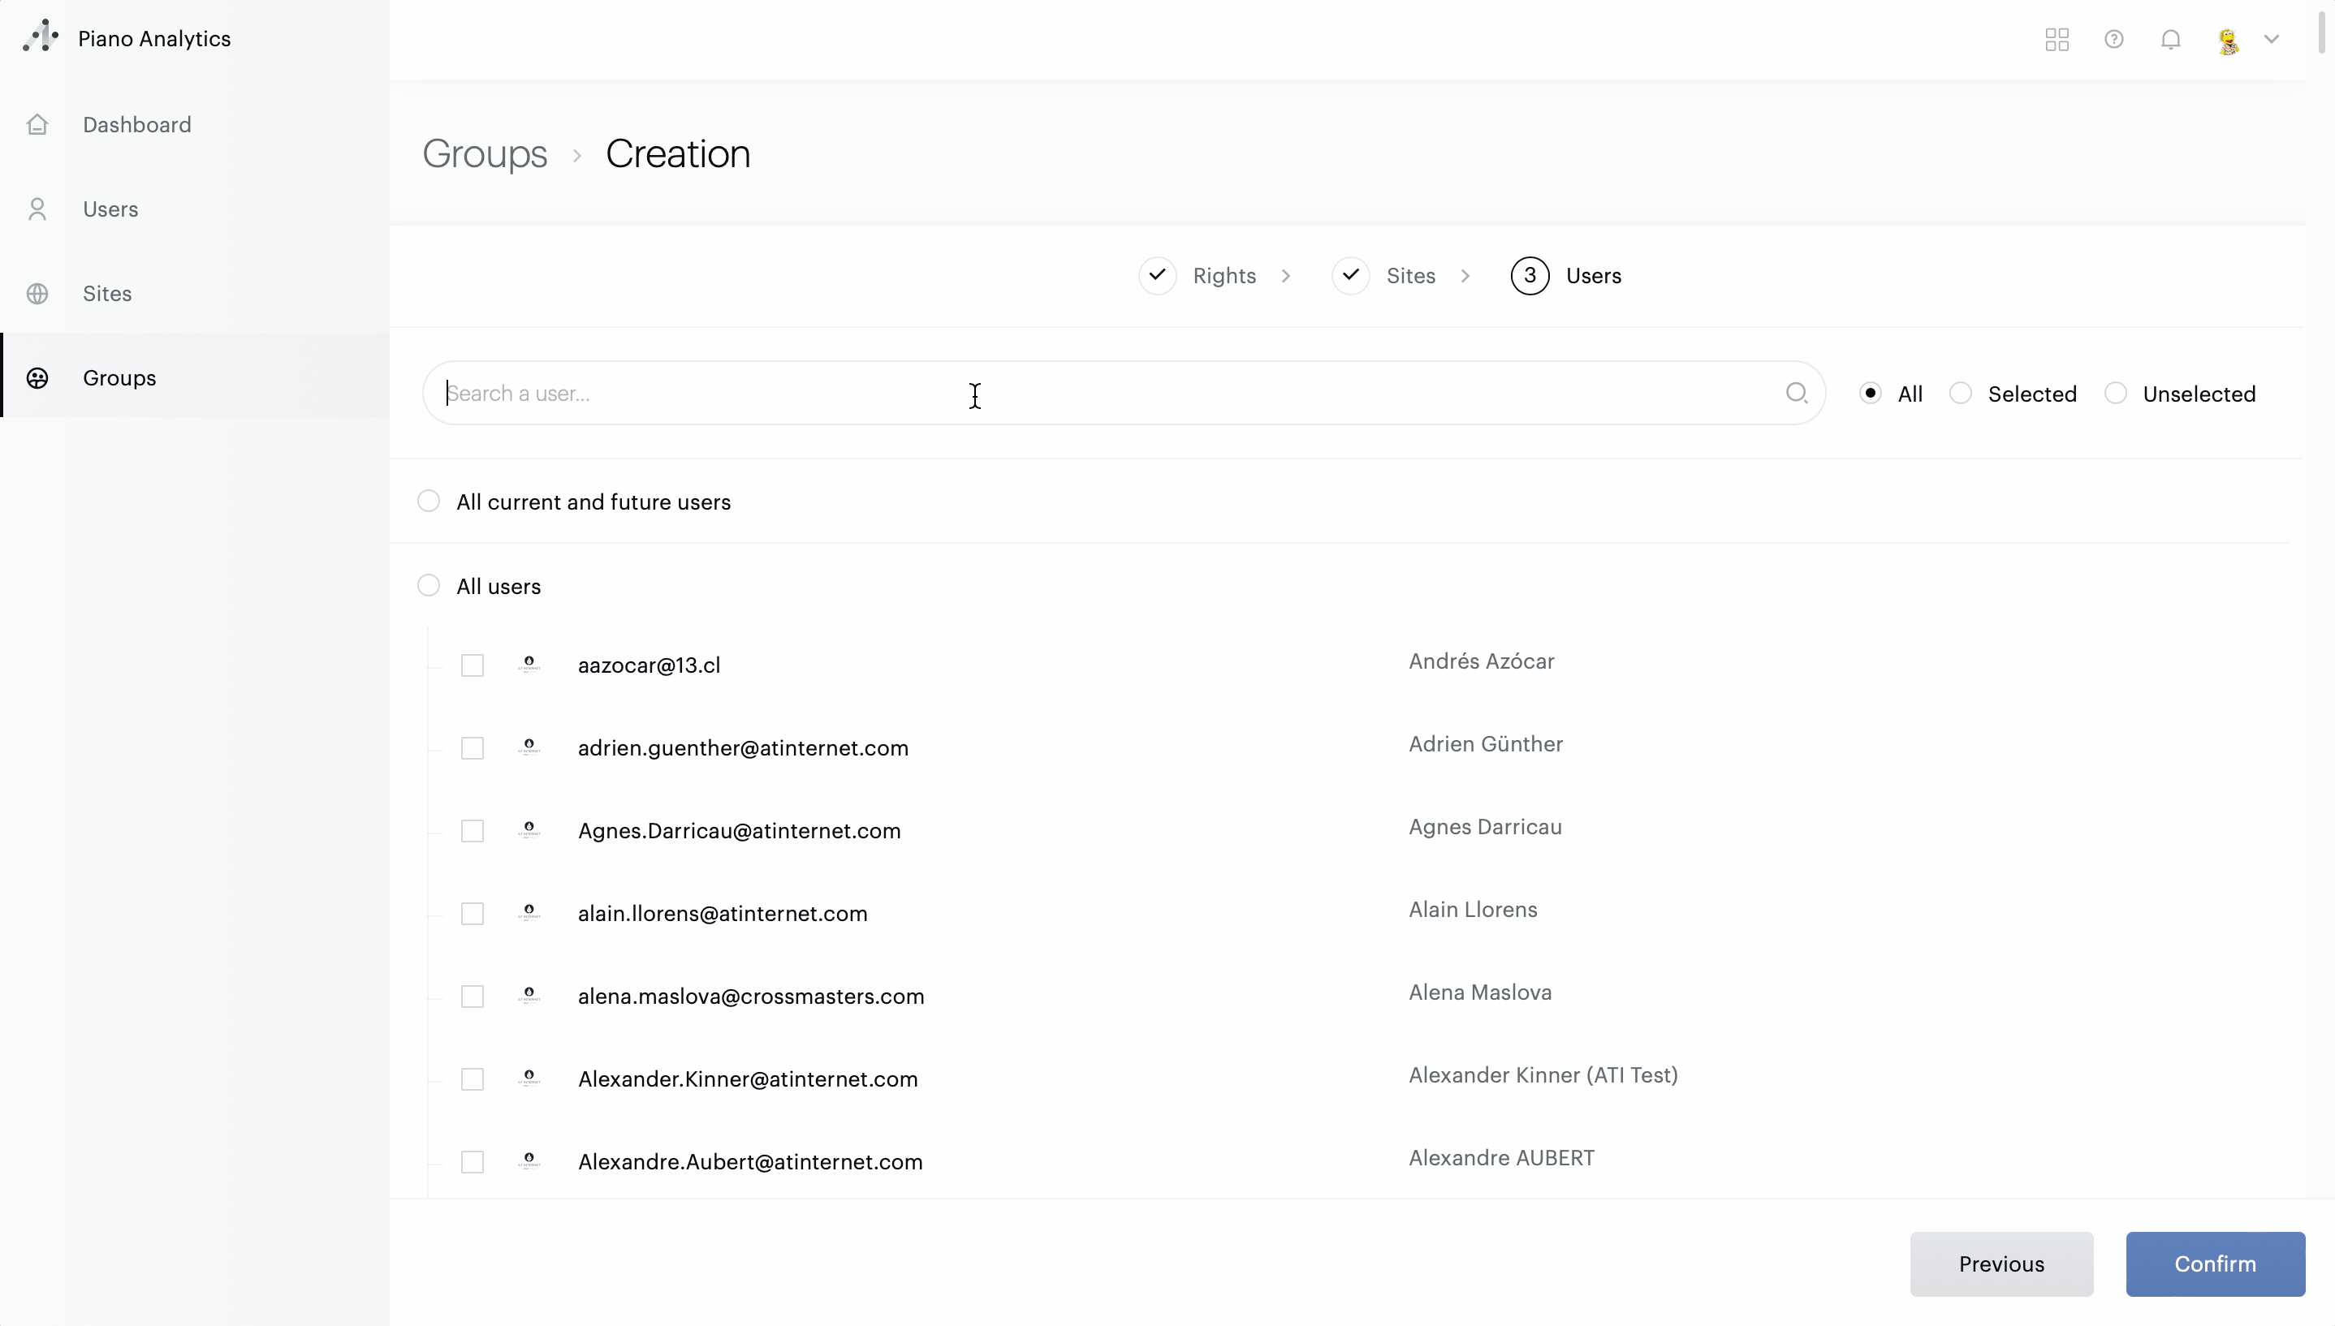Expand the account dropdown chevron

[x=2271, y=39]
